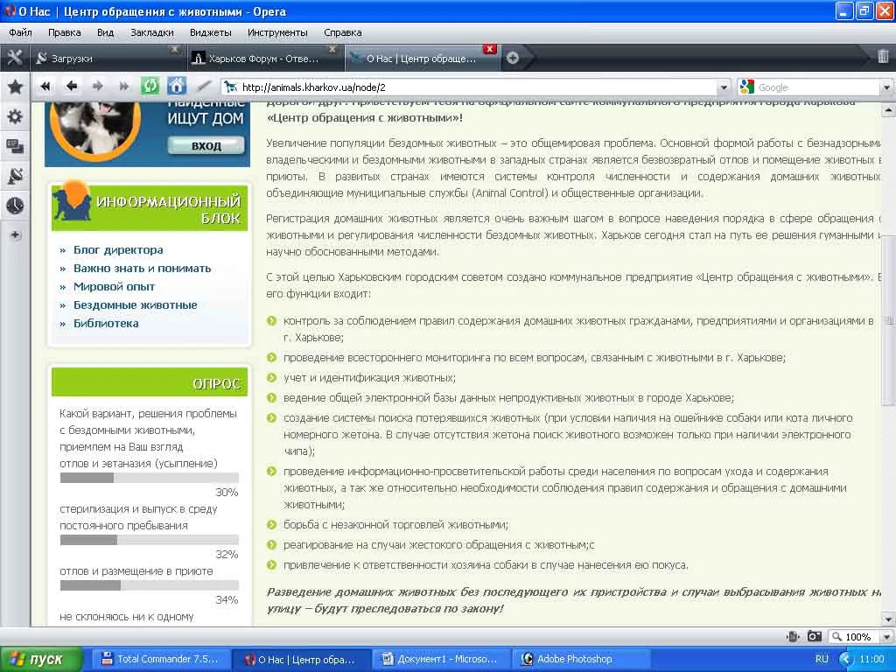Click the 30% poll result bar
The height and width of the screenshot is (672, 896).
[x=149, y=478]
